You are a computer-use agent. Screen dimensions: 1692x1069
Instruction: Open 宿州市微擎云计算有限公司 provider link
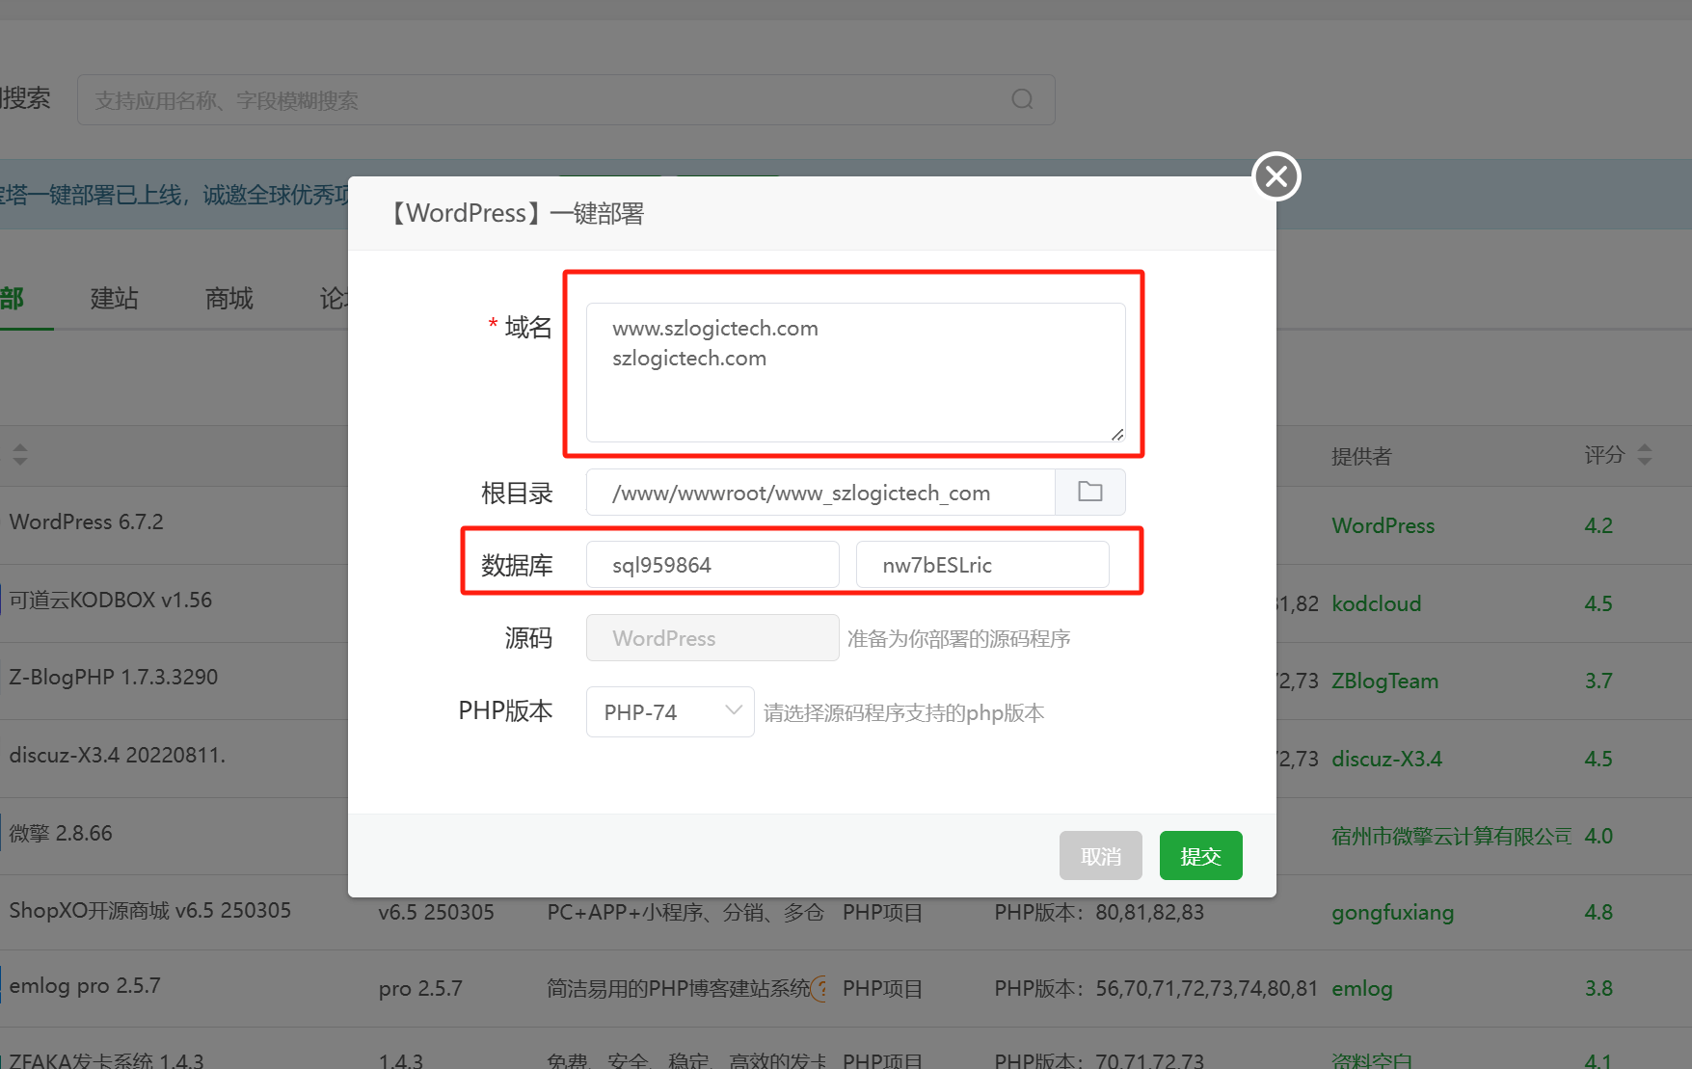click(x=1451, y=836)
